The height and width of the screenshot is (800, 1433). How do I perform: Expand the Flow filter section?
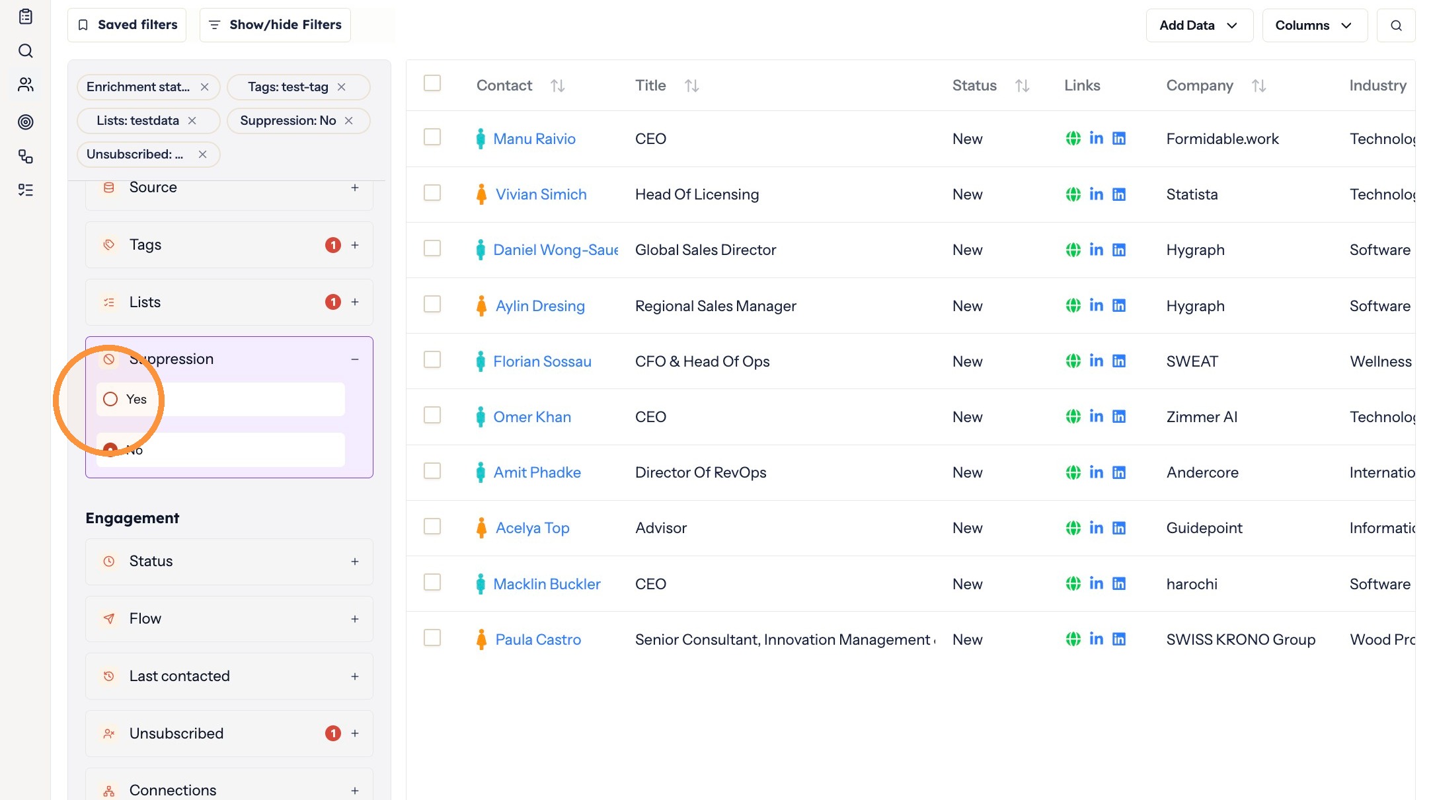coord(355,619)
